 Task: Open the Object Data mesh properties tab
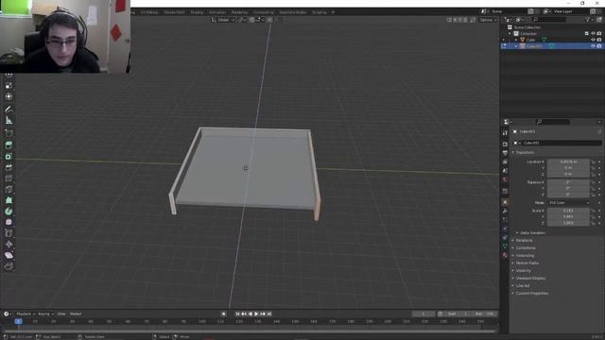[505, 246]
